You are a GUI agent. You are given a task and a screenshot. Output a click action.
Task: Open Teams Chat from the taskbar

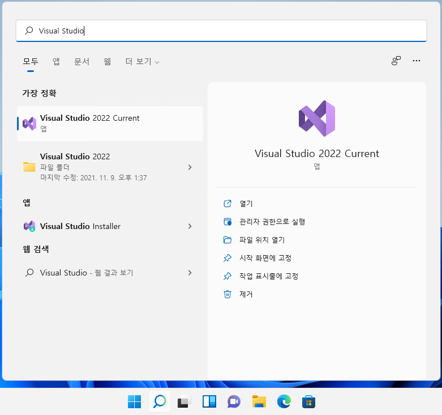coord(234,401)
